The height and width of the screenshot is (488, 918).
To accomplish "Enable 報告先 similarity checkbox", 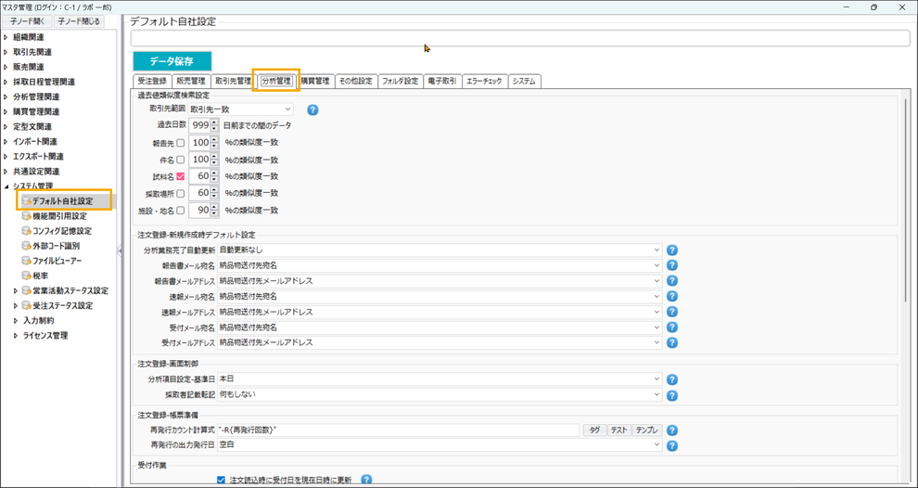I will coord(180,143).
